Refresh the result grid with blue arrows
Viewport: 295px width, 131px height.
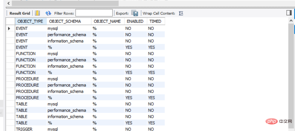tap(48, 13)
